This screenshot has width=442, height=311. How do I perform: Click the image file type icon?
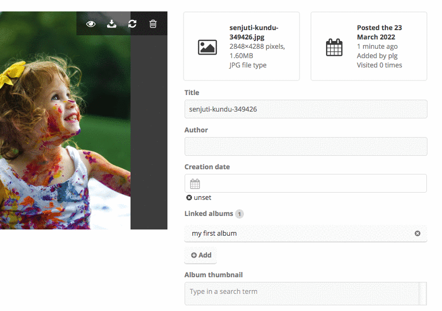[x=207, y=47]
